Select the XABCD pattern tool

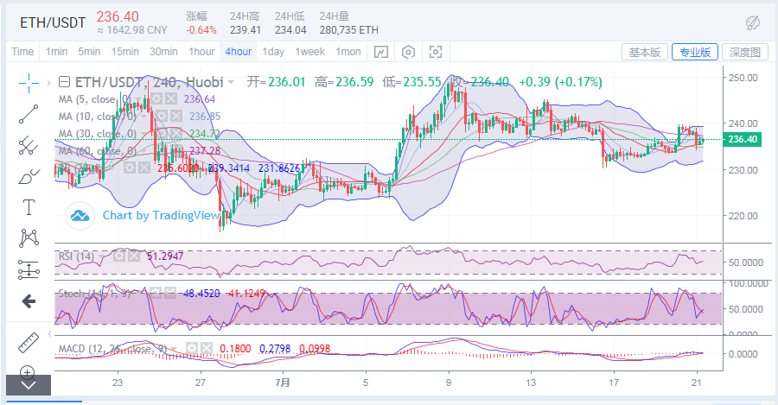coord(29,238)
